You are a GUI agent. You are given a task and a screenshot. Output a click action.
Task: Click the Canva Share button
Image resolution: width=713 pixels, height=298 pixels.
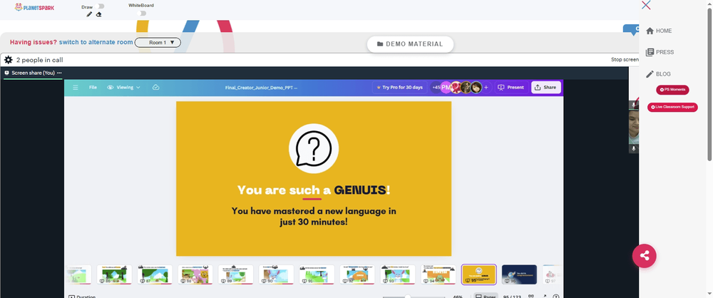pyautogui.click(x=545, y=88)
